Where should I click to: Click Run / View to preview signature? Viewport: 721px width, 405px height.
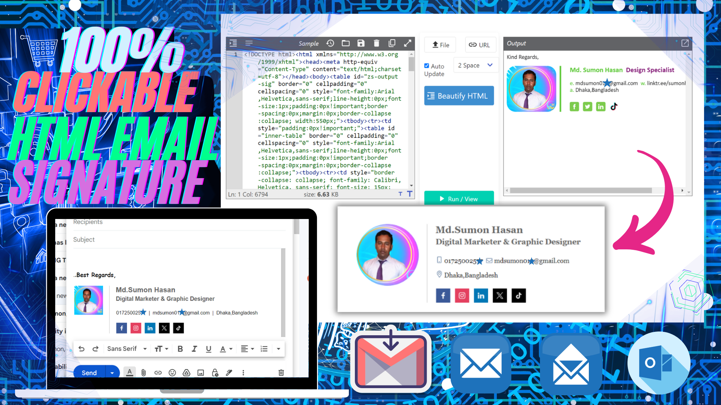coord(459,198)
